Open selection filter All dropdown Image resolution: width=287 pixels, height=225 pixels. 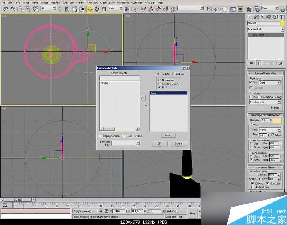tap(54, 8)
